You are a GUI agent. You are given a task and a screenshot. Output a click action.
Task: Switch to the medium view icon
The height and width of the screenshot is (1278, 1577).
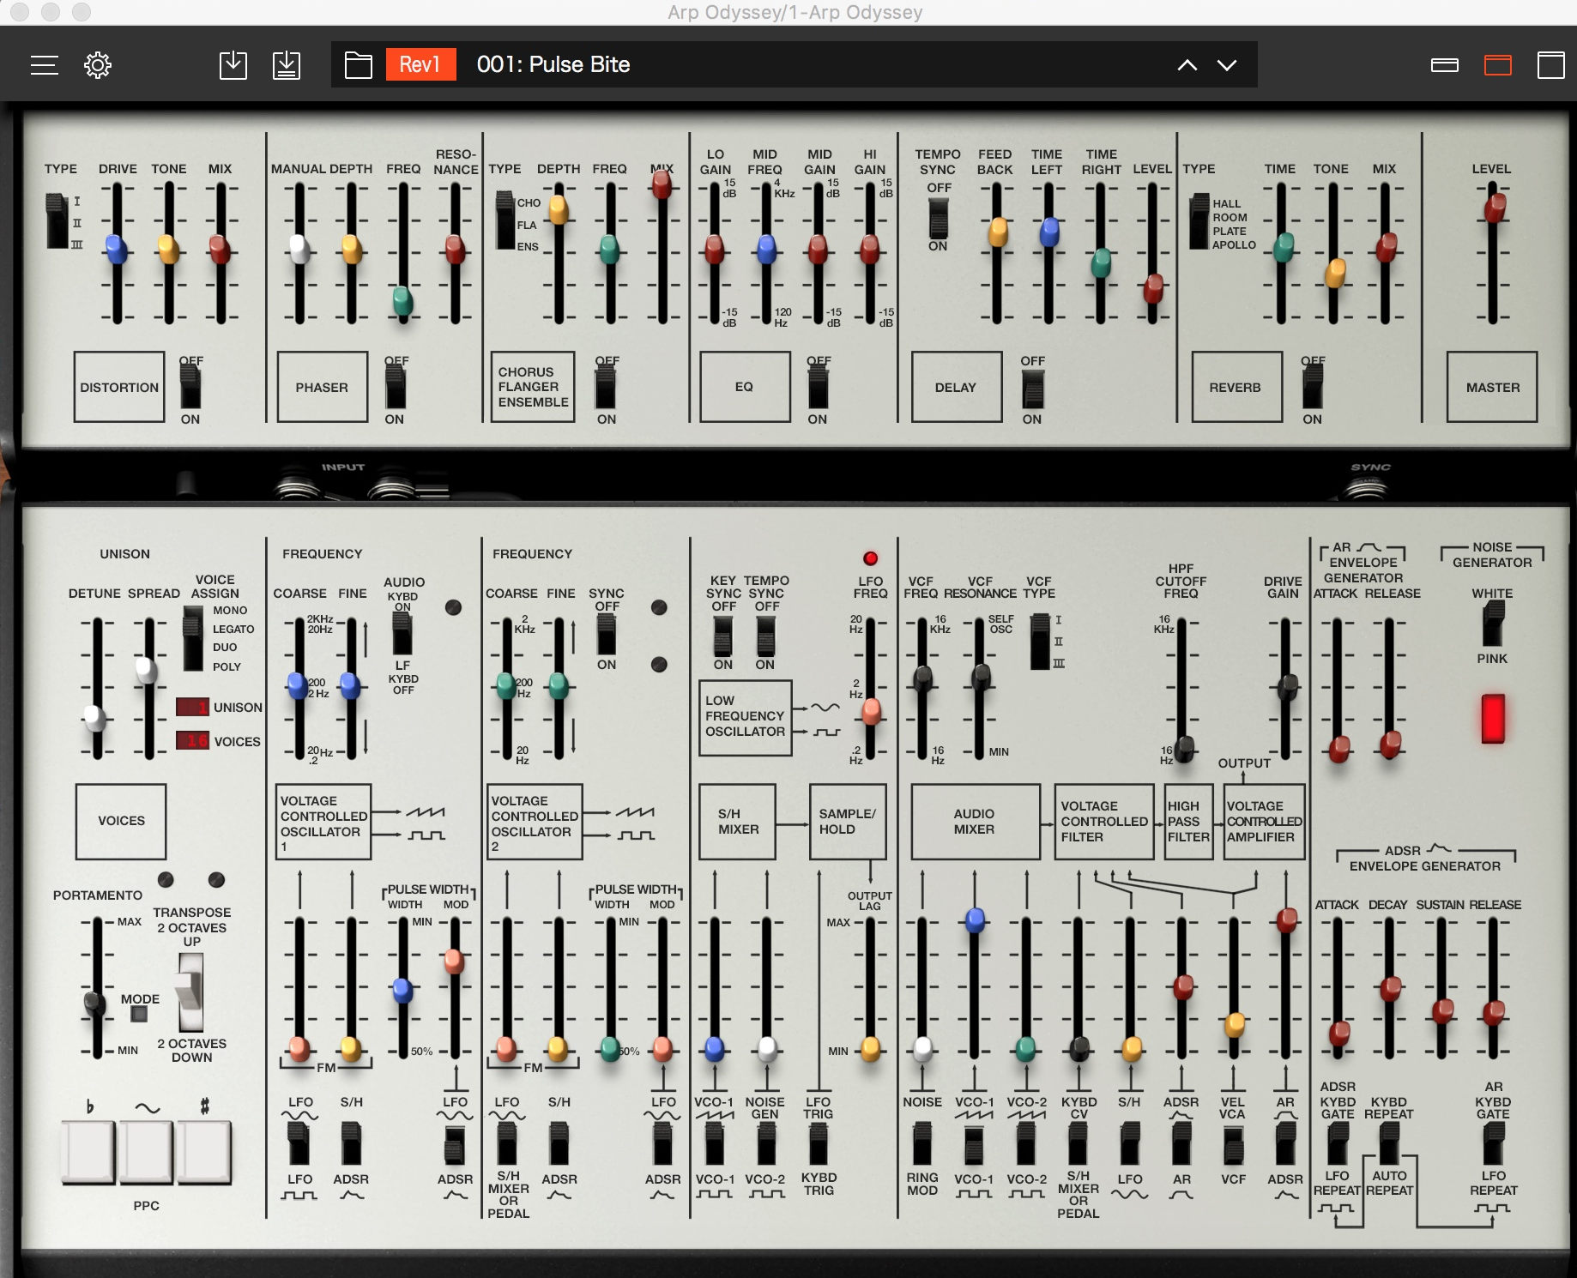pos(1498,65)
